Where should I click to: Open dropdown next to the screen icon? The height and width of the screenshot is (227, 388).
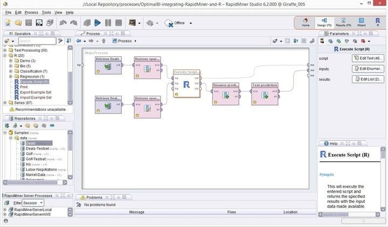click(x=140, y=23)
